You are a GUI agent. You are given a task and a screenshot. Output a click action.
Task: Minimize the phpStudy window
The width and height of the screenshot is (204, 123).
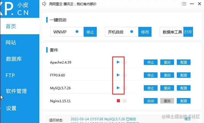click(x=192, y=4)
